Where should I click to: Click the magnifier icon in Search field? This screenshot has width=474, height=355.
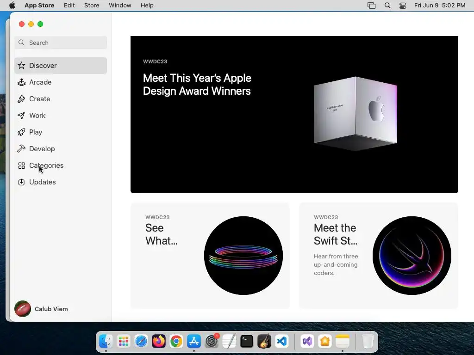[x=21, y=43]
